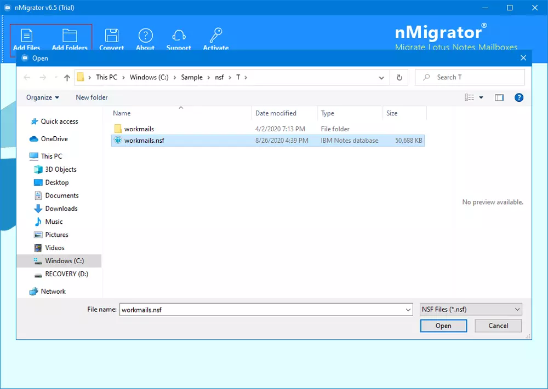
Task: Close the Open dialog
Action: tap(523, 58)
